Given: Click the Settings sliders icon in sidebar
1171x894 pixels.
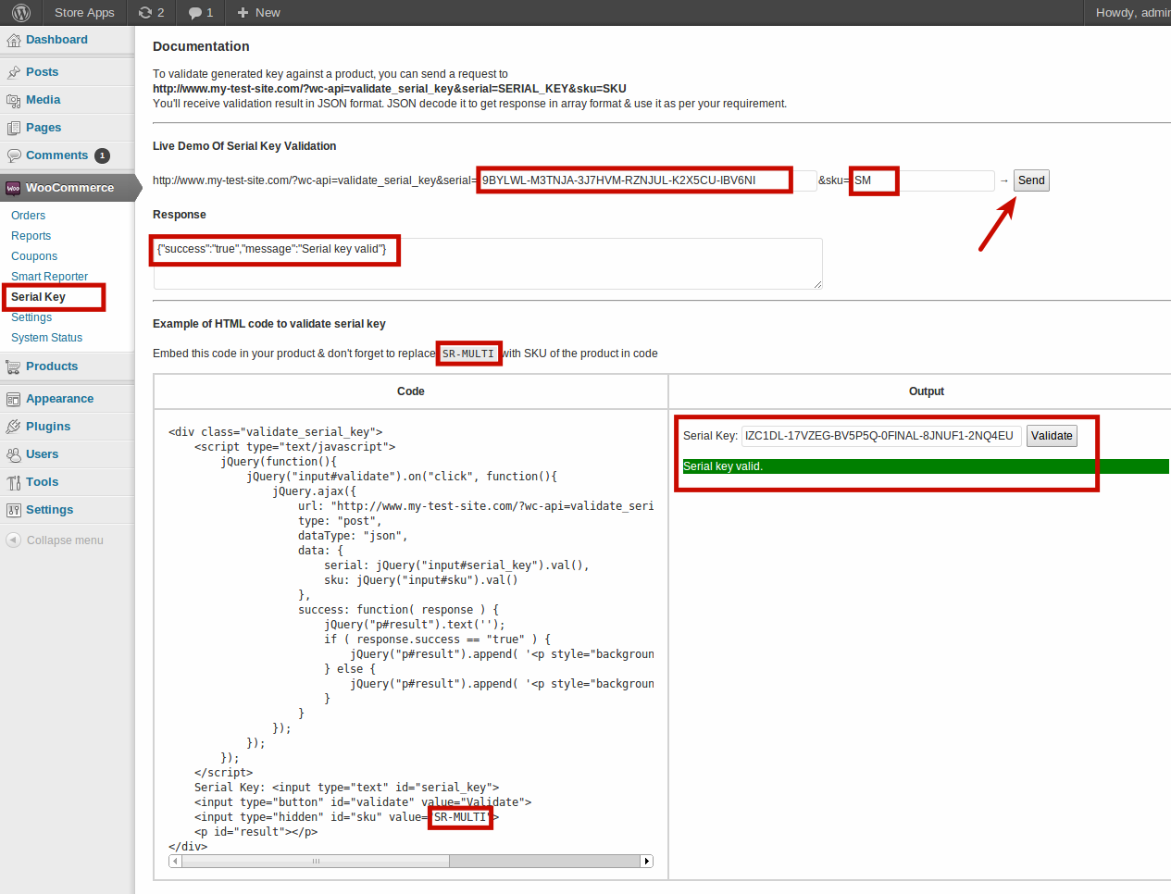Looking at the screenshot, I should pyautogui.click(x=13, y=510).
